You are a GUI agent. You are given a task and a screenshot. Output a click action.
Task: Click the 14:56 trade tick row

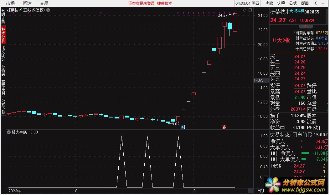click(299, 166)
